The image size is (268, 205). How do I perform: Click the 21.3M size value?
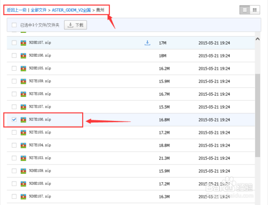164,158
